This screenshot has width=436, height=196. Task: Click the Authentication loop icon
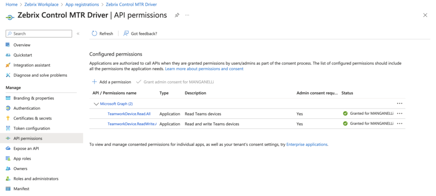point(8,108)
